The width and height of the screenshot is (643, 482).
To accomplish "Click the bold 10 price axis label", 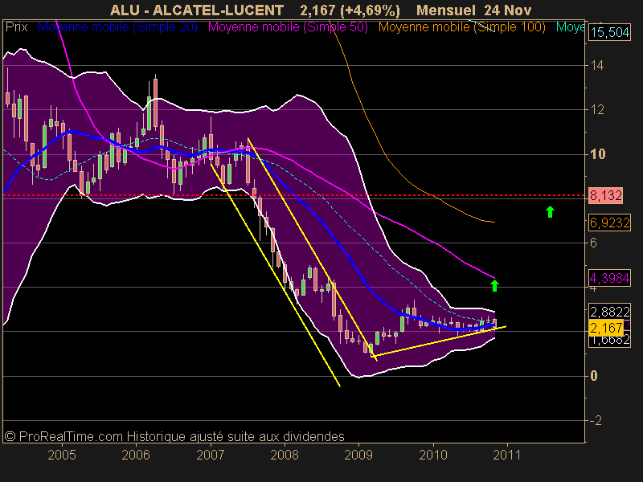I will coord(597,154).
